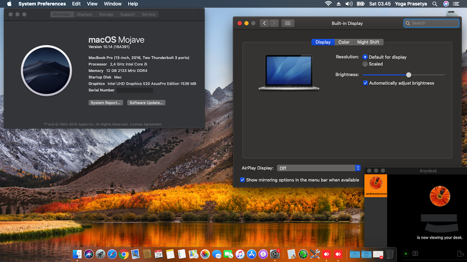Switch to the Night Shift tab
The height and width of the screenshot is (262, 467).
[x=368, y=42]
